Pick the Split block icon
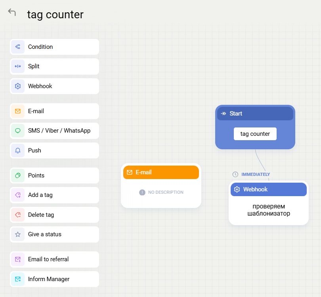 tap(18, 66)
